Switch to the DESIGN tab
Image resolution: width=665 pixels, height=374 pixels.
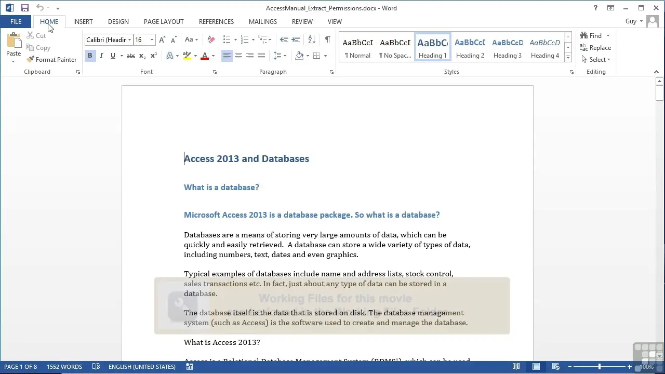coord(118,22)
